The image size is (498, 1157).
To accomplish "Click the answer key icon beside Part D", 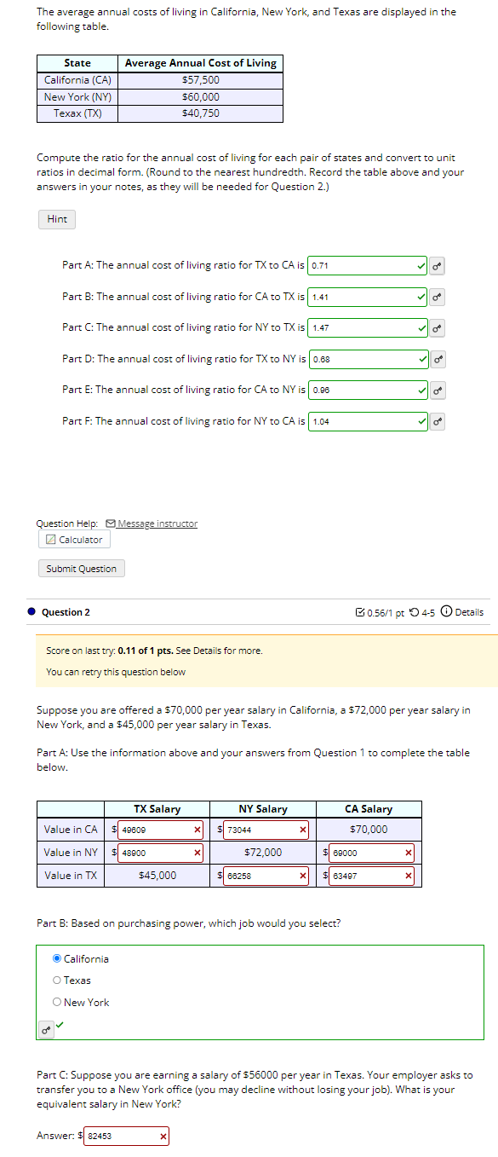I will click(x=437, y=359).
